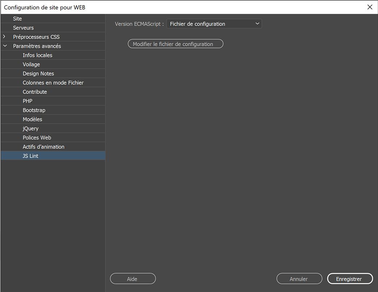Click the Aide button

(133, 279)
